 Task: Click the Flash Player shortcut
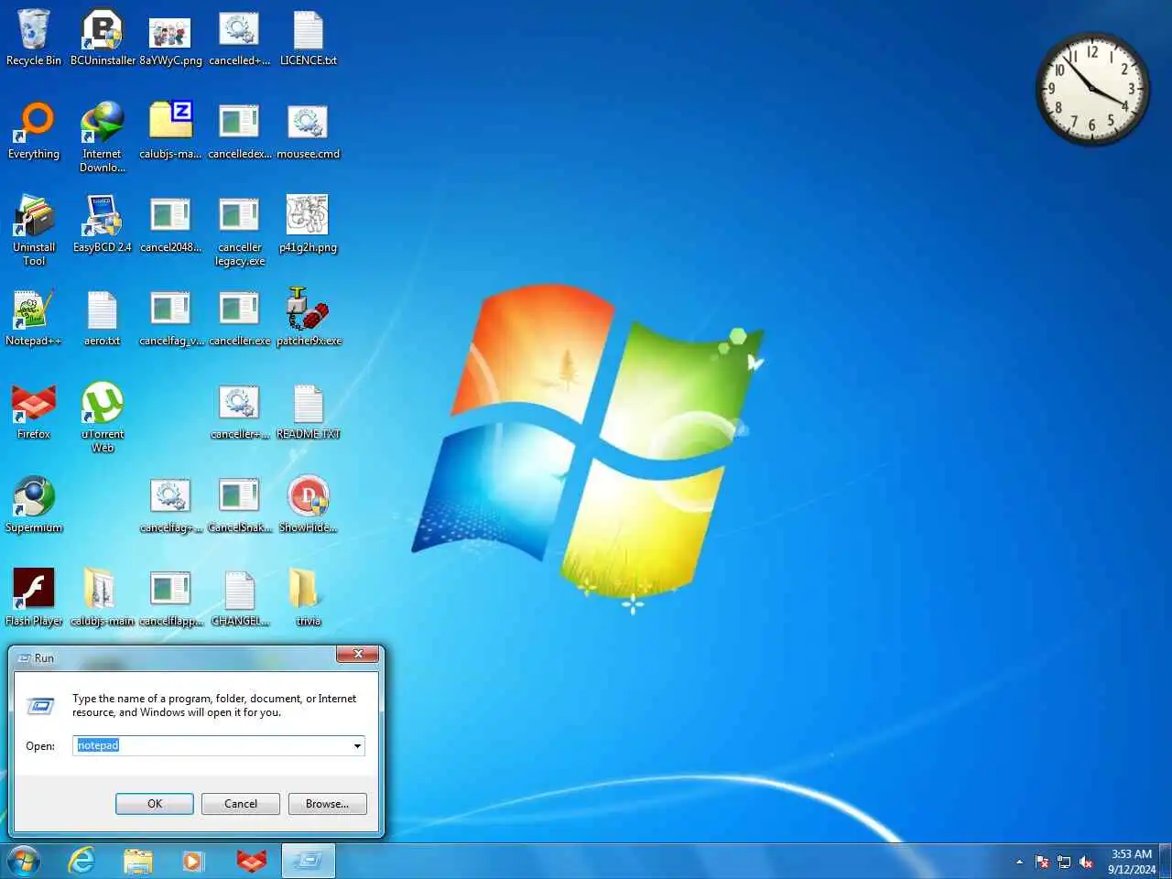coord(34,599)
